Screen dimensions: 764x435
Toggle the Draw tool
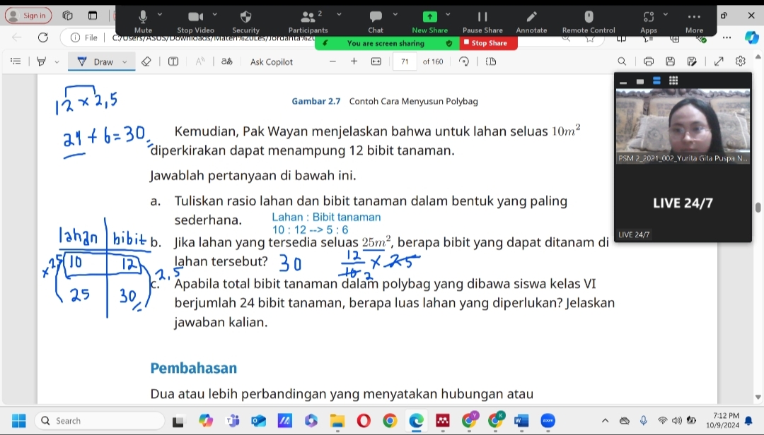tap(95, 61)
